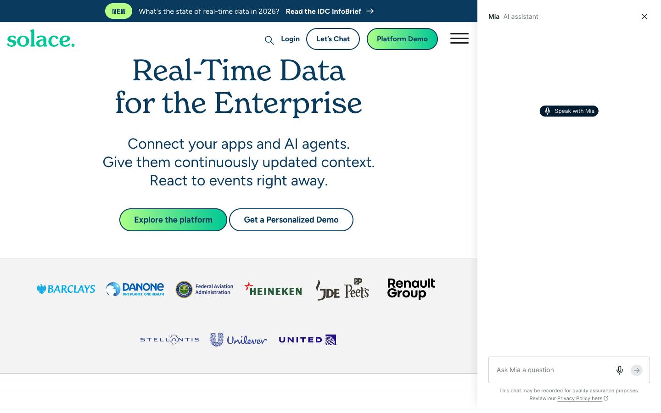Click the United airline logo

[308, 340]
